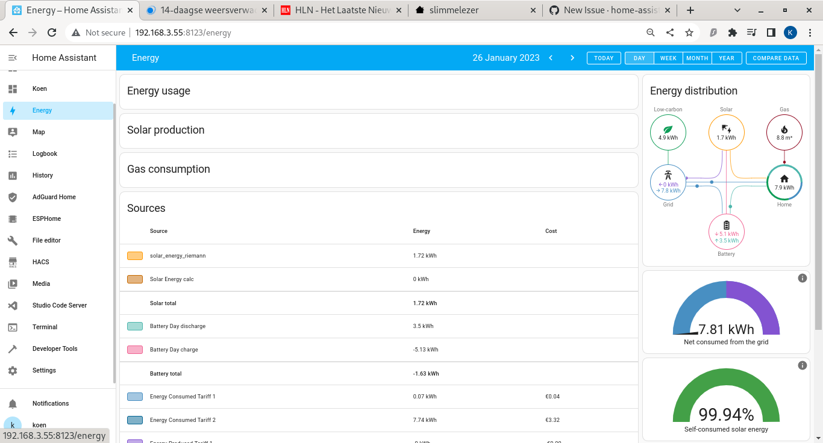823x443 pixels.
Task: Advance to next day with the right chevron
Action: pos(572,58)
